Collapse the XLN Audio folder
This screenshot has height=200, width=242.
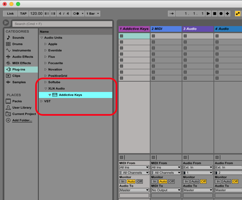[x=46, y=89]
